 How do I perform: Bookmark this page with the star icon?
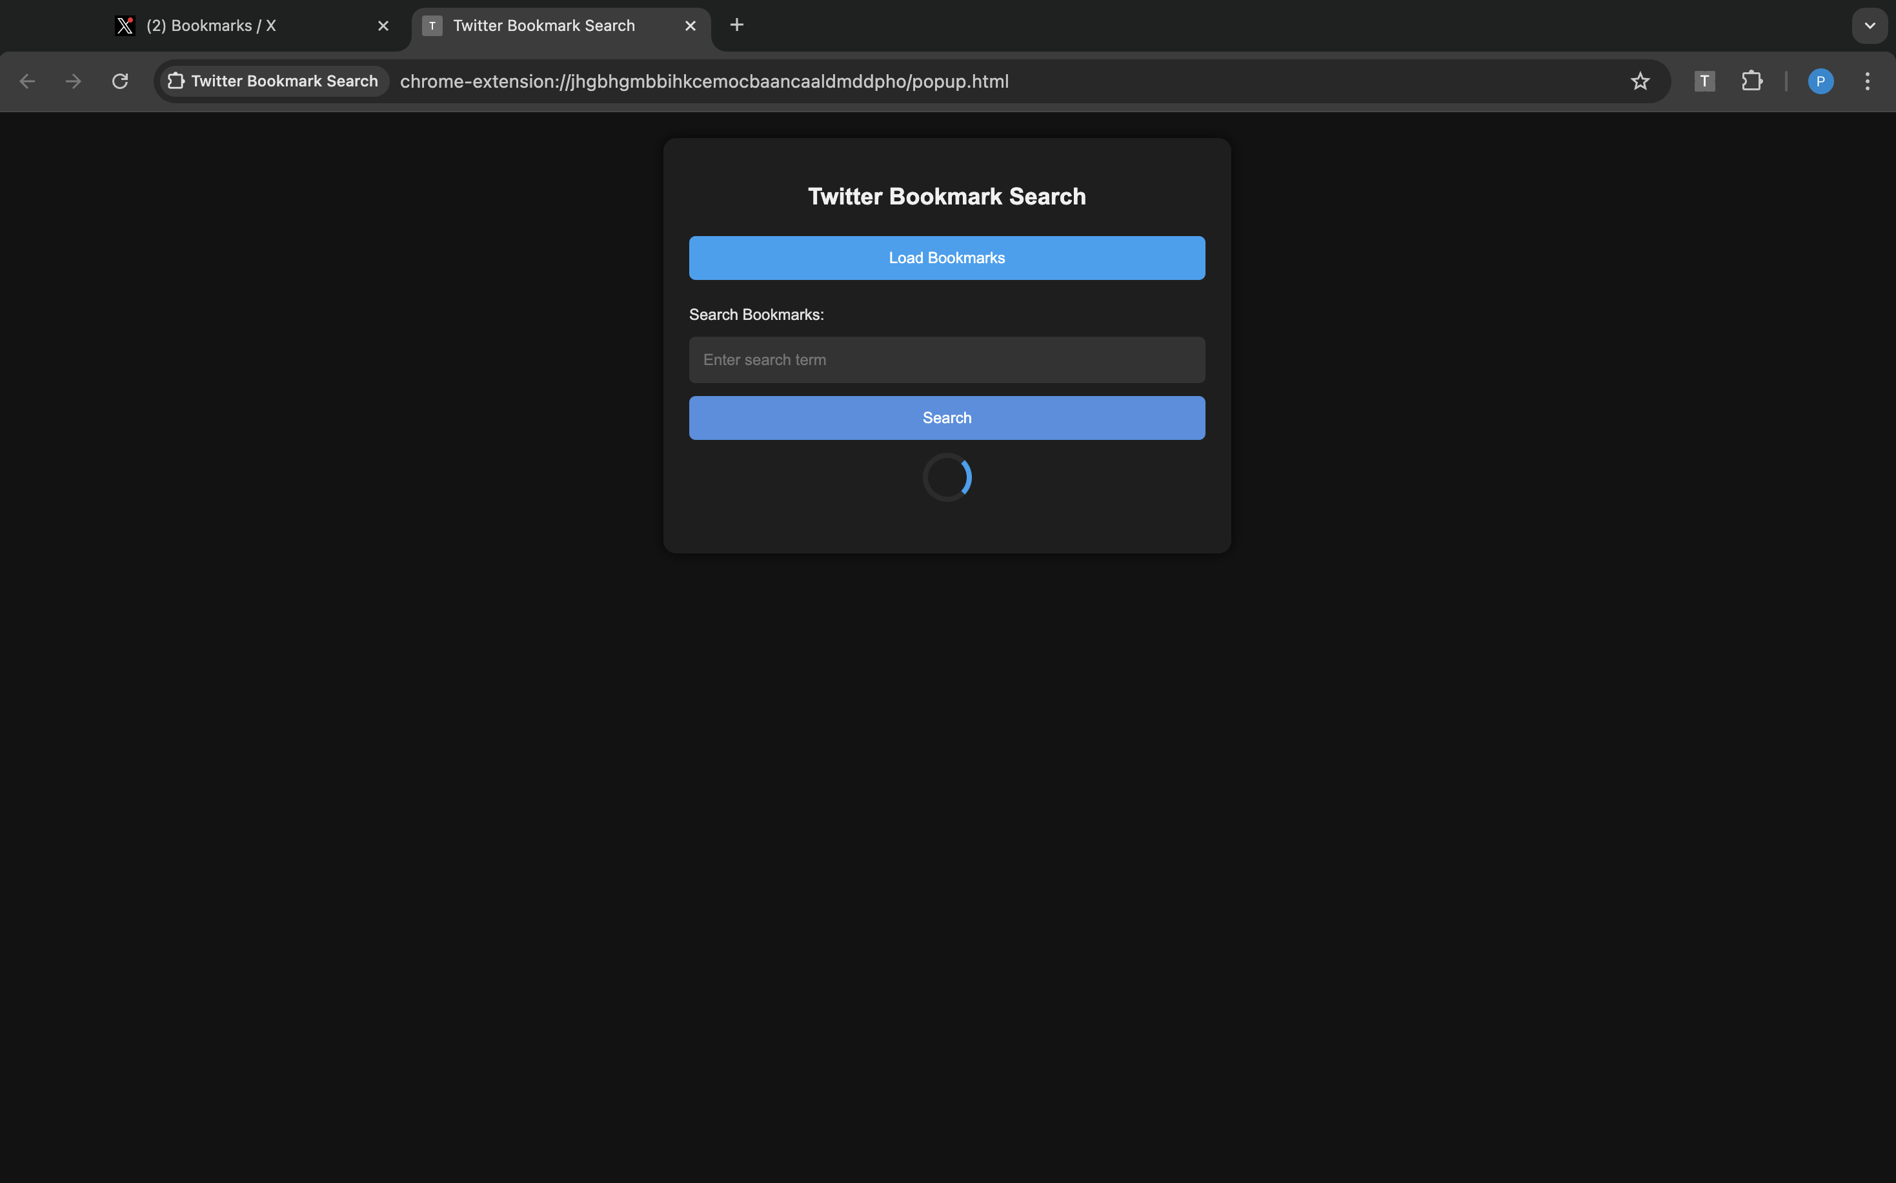[x=1640, y=81]
